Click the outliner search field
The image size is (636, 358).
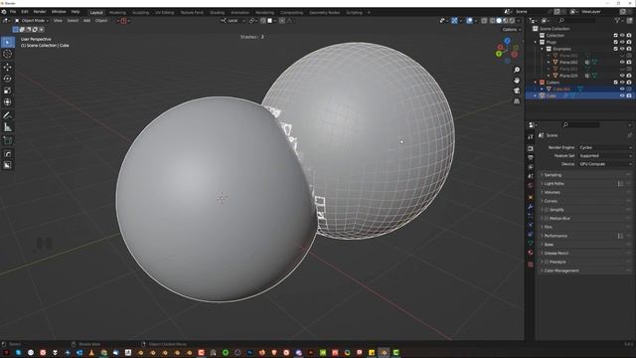(x=578, y=20)
